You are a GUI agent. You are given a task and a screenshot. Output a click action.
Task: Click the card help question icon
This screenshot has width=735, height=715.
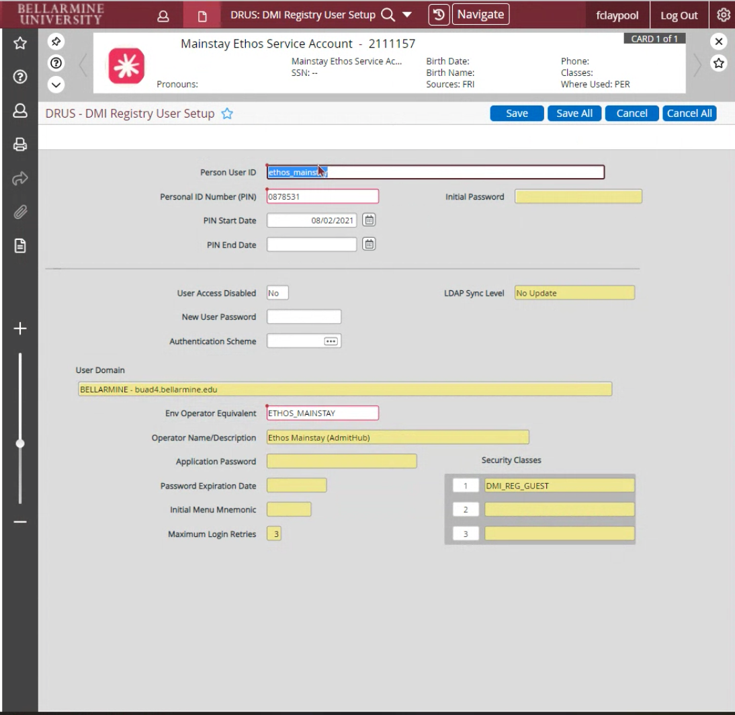point(56,62)
